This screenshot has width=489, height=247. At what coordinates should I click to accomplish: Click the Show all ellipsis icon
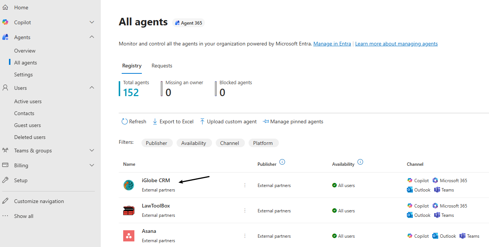click(x=5, y=216)
